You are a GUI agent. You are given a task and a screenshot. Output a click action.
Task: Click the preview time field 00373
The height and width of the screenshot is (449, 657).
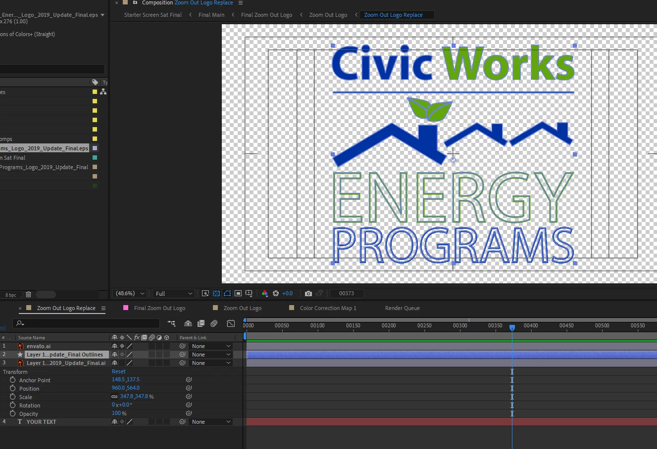tap(347, 293)
